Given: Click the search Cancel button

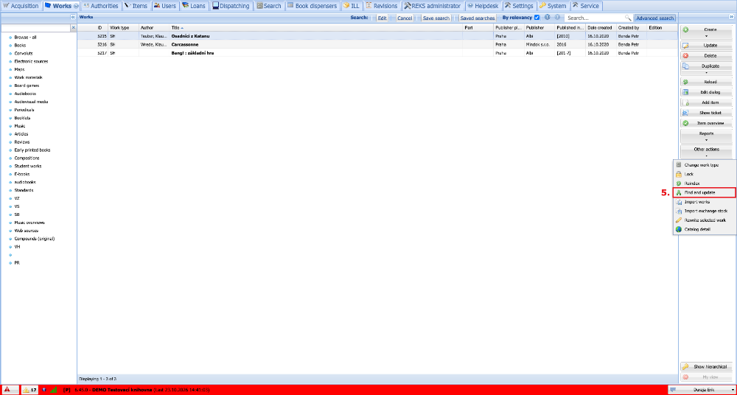Looking at the screenshot, I should pyautogui.click(x=404, y=18).
